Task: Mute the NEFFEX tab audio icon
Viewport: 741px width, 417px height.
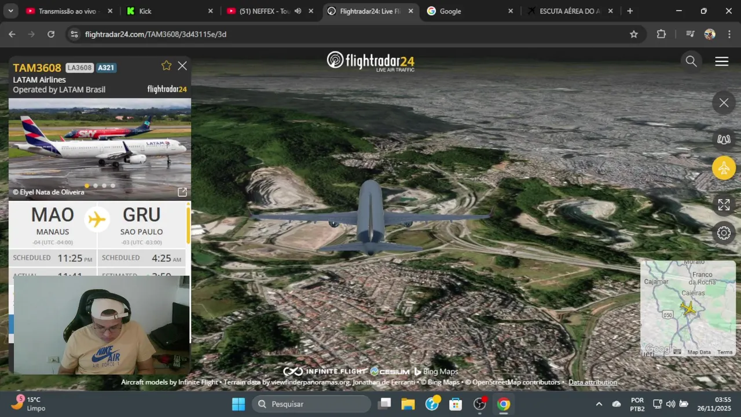Action: (298, 11)
